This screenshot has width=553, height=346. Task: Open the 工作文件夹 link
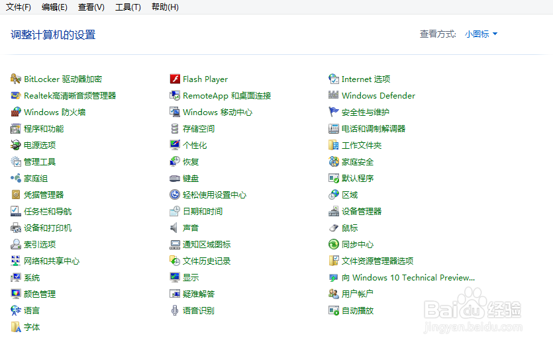click(362, 145)
